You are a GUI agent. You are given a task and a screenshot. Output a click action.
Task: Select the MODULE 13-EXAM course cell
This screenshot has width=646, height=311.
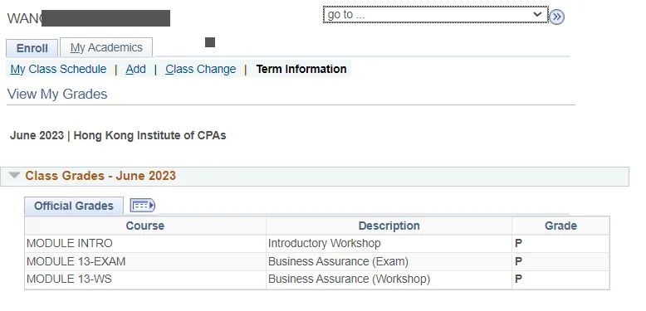coord(145,261)
